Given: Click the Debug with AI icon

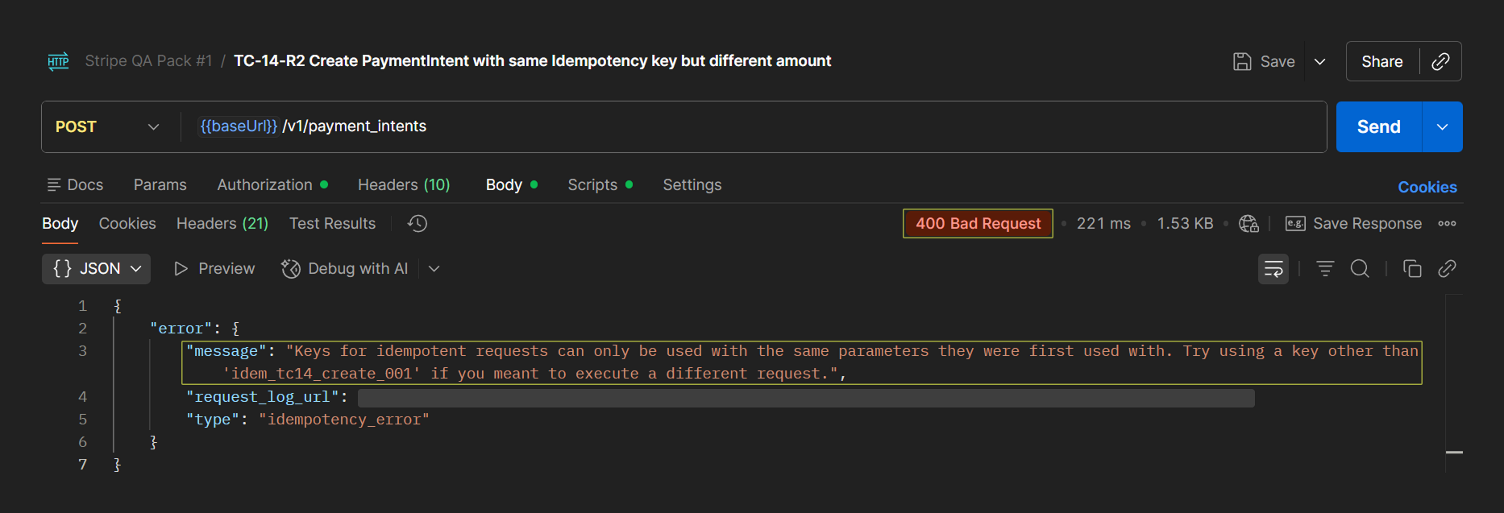Looking at the screenshot, I should (290, 268).
